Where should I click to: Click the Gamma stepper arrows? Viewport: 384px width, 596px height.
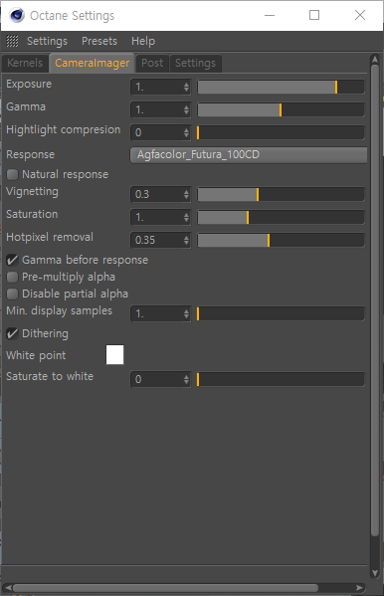186,109
